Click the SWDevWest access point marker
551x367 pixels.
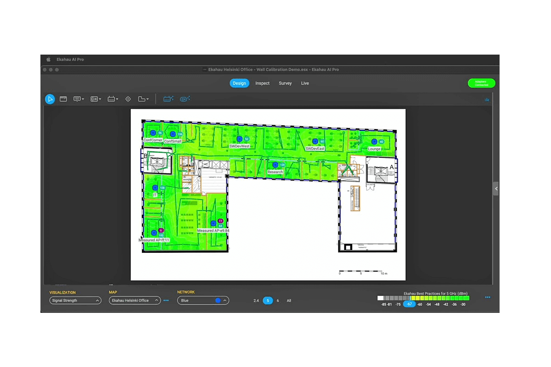[239, 139]
